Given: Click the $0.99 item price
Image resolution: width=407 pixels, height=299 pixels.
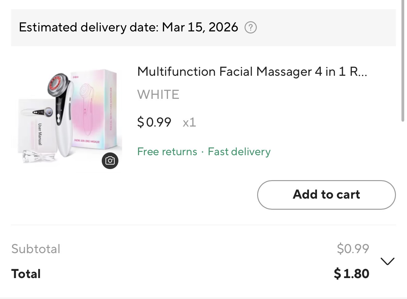Looking at the screenshot, I should click(154, 122).
